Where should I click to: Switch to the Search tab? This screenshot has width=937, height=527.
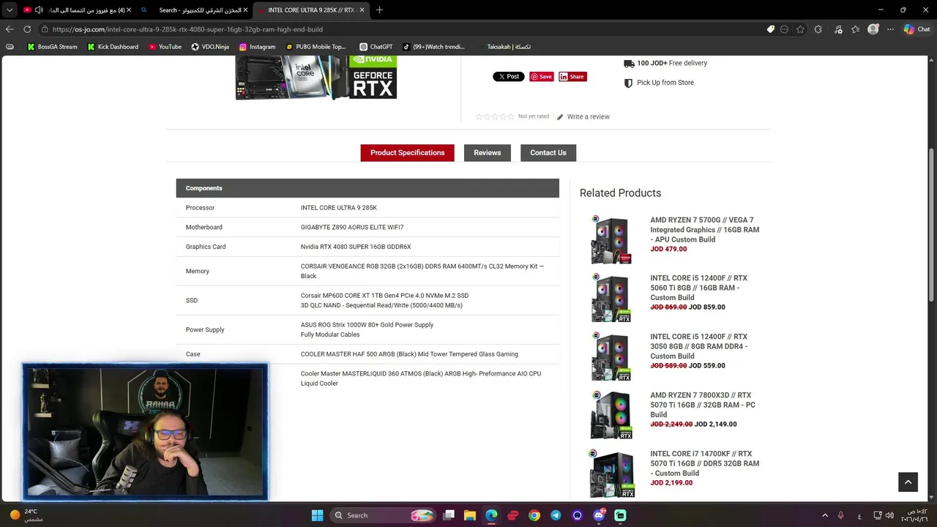[194, 10]
